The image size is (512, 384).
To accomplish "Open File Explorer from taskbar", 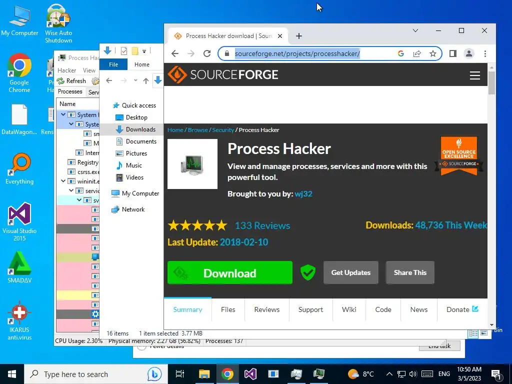I will coord(204,374).
